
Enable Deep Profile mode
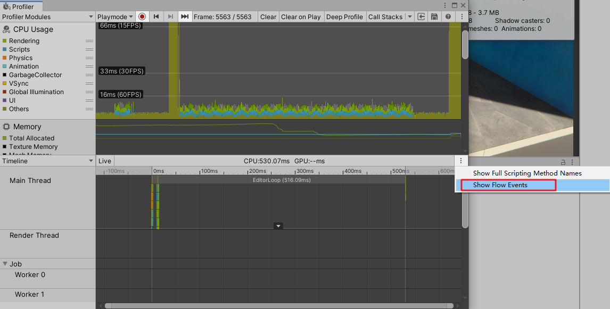pos(344,16)
